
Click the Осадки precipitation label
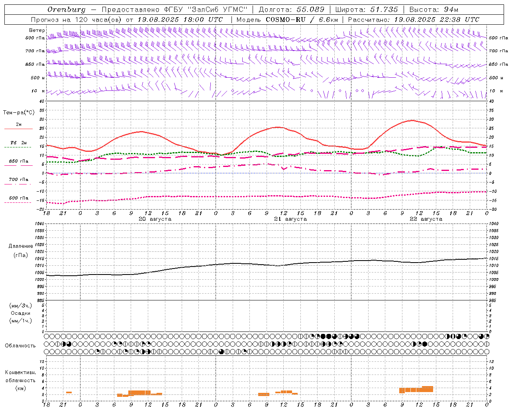click(x=21, y=313)
